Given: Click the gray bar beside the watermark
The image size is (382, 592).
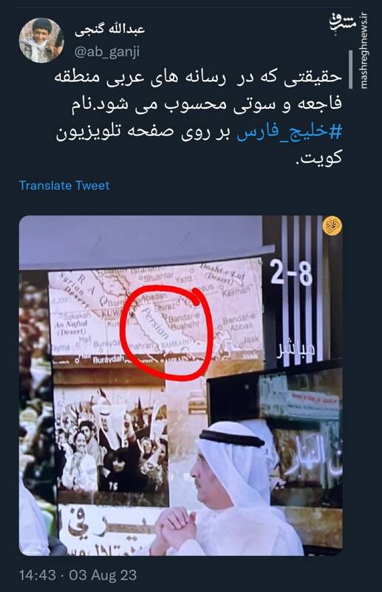Looking at the screenshot, I should [x=351, y=70].
